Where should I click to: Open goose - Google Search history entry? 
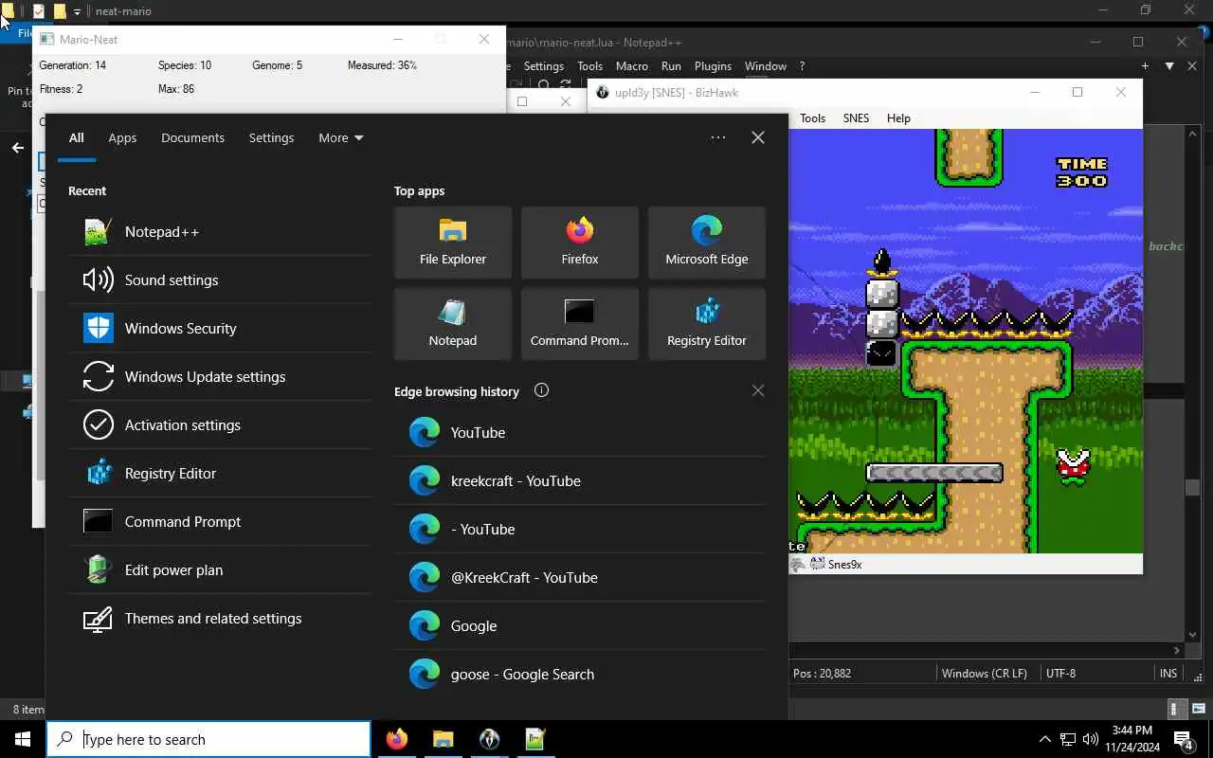580,675
